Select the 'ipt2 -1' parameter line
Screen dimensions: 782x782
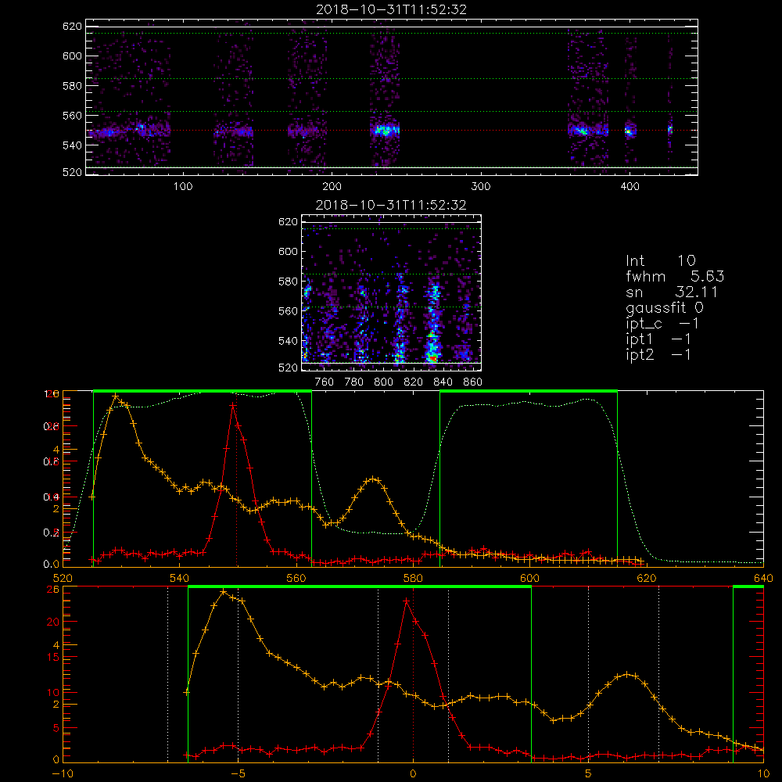(658, 354)
